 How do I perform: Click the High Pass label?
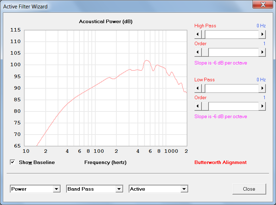coord(205,26)
